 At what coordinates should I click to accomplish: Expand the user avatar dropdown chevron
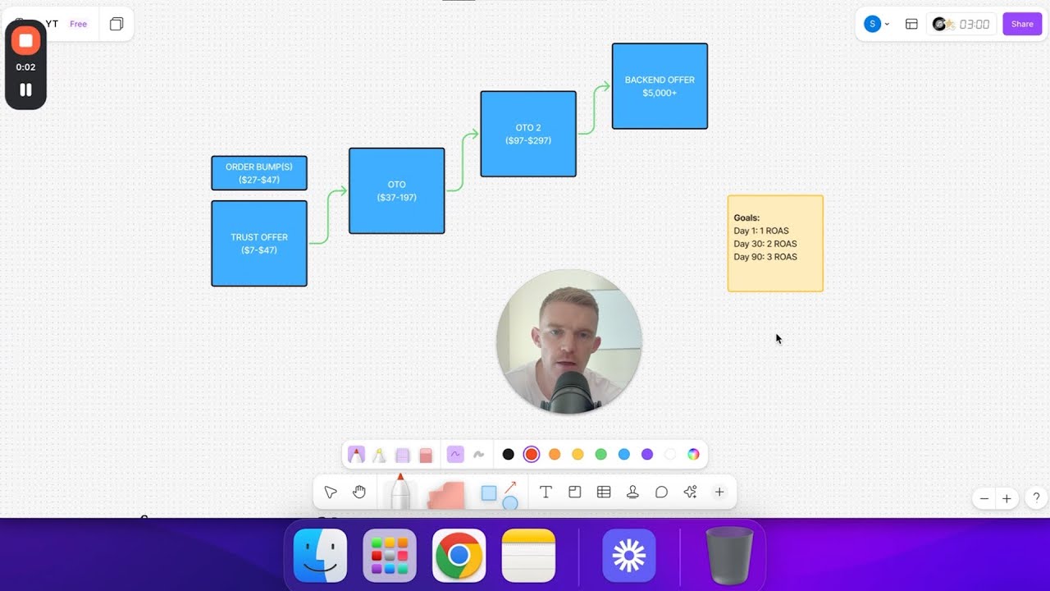(x=887, y=25)
